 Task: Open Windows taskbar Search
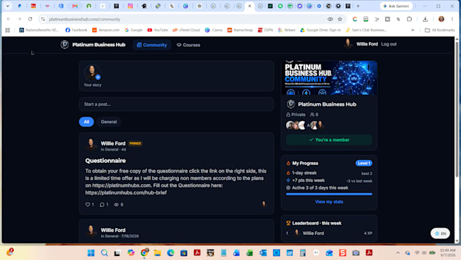(x=104, y=253)
